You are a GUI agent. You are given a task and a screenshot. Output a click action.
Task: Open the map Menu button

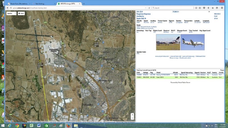(21, 13)
